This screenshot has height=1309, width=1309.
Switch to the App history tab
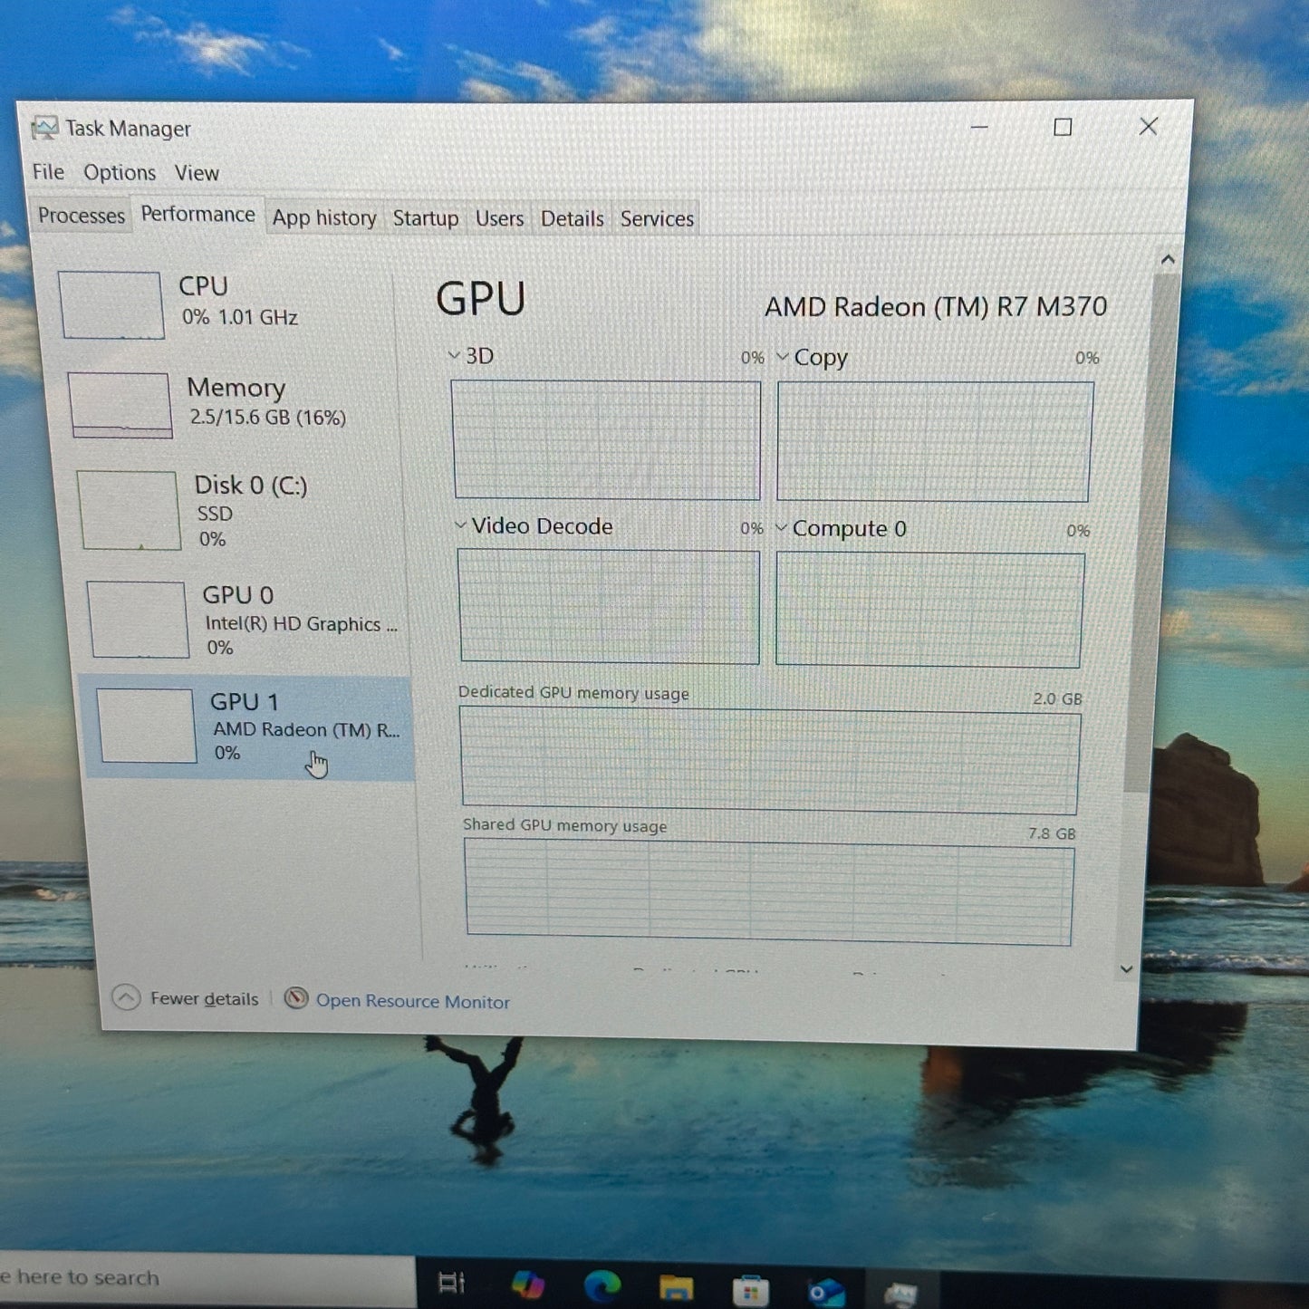click(x=324, y=218)
